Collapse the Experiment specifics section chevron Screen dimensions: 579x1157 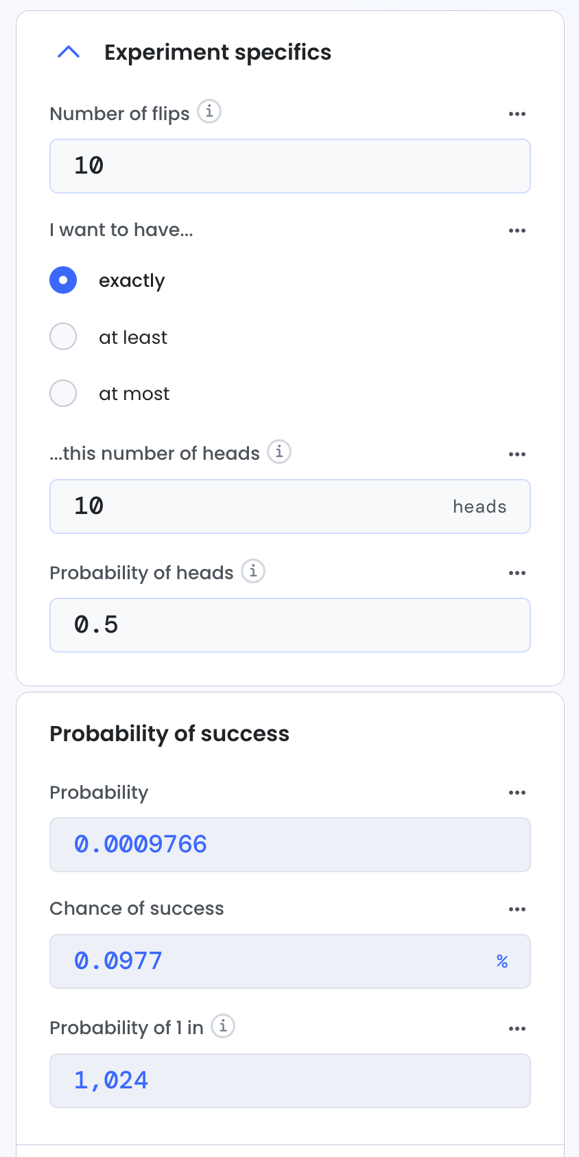coord(69,52)
